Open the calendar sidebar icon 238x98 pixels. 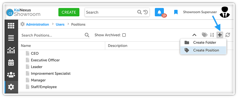(x=11, y=62)
